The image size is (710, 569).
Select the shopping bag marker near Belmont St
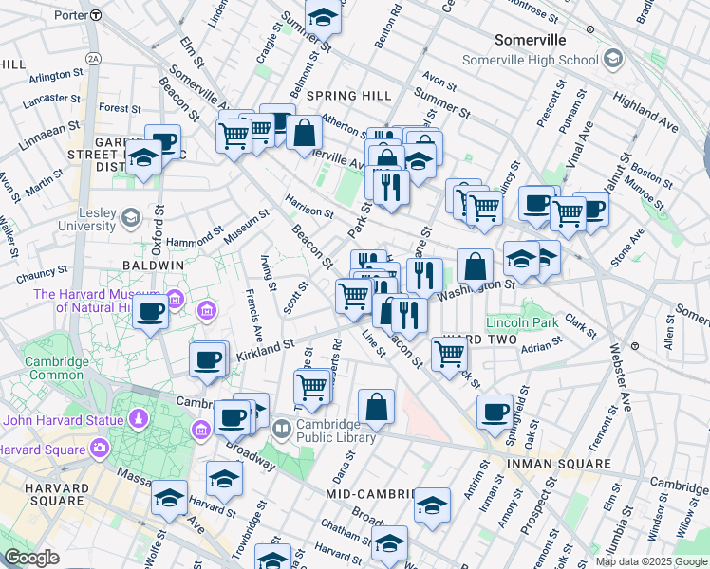[305, 134]
